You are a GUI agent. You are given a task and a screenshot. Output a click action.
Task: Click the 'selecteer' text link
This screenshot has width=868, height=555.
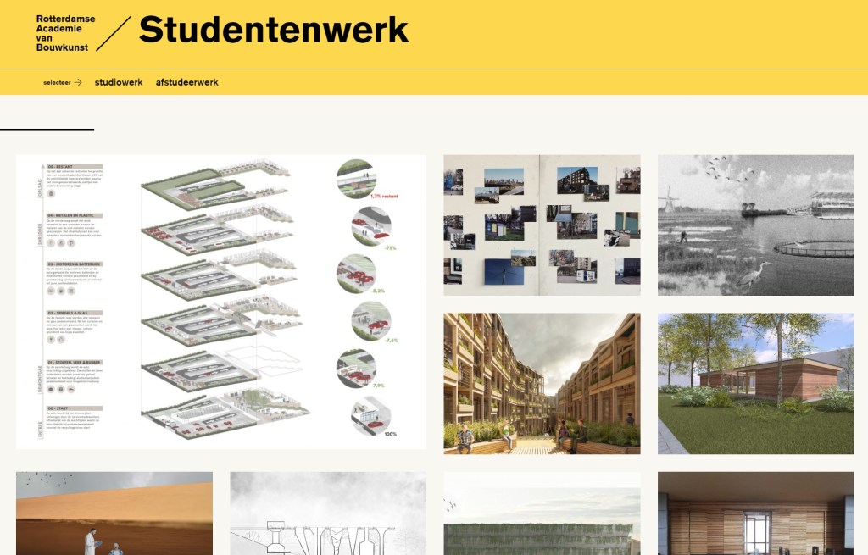[x=56, y=82]
